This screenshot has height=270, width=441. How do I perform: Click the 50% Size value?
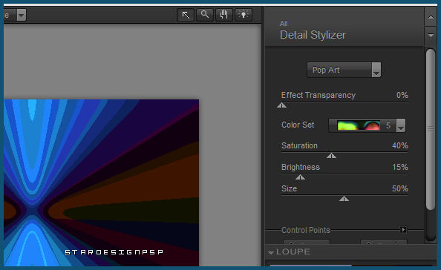[400, 188]
